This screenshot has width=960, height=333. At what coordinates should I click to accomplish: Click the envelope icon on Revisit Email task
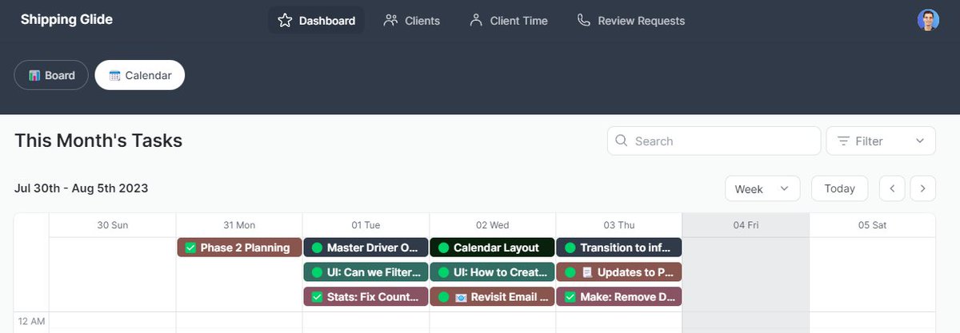pos(461,297)
